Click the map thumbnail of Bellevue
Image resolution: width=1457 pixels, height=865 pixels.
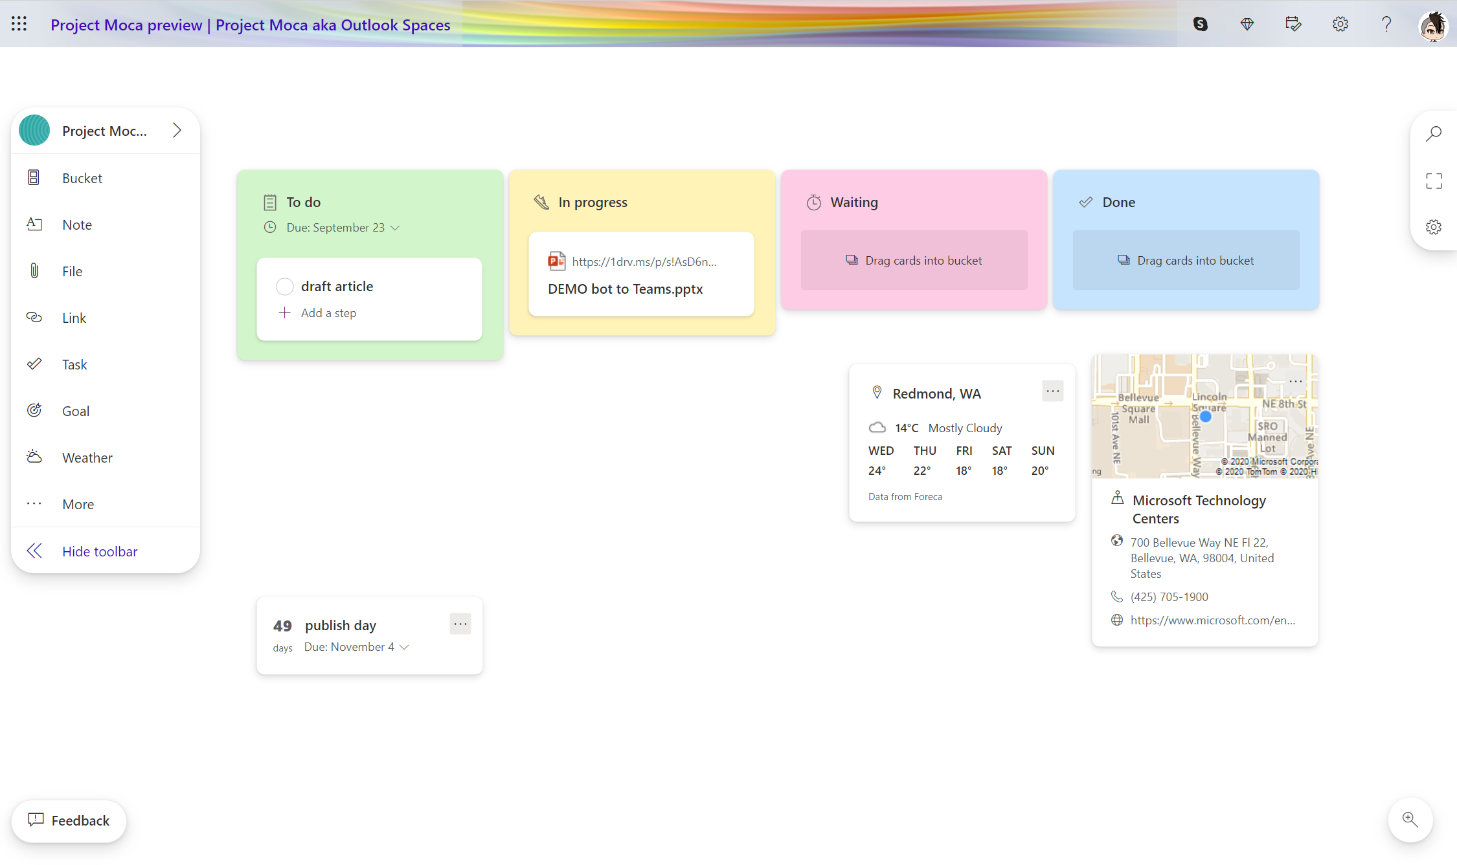[x=1204, y=416]
